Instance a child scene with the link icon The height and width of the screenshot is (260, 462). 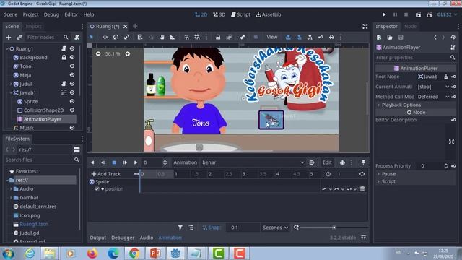click(x=19, y=37)
